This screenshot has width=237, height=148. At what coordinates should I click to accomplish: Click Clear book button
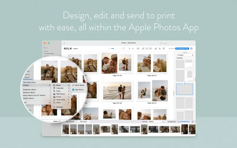click(x=83, y=121)
